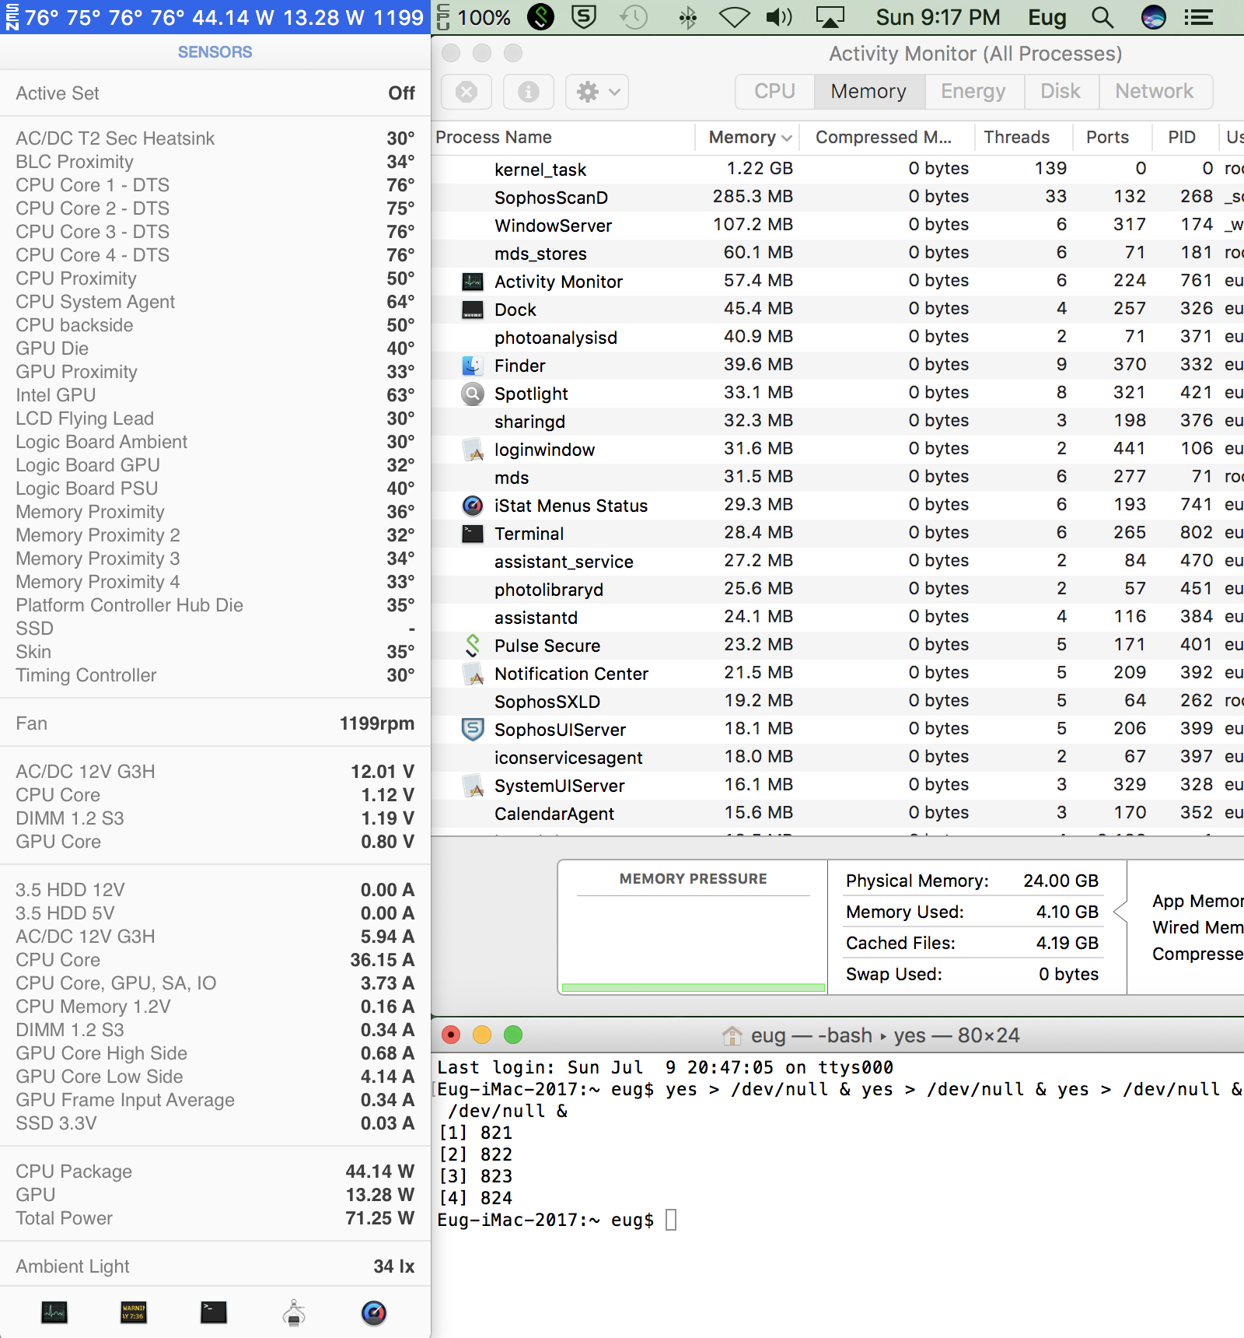Sort by Compressed Memory column header
Viewport: 1244px width, 1338px height.
click(887, 138)
